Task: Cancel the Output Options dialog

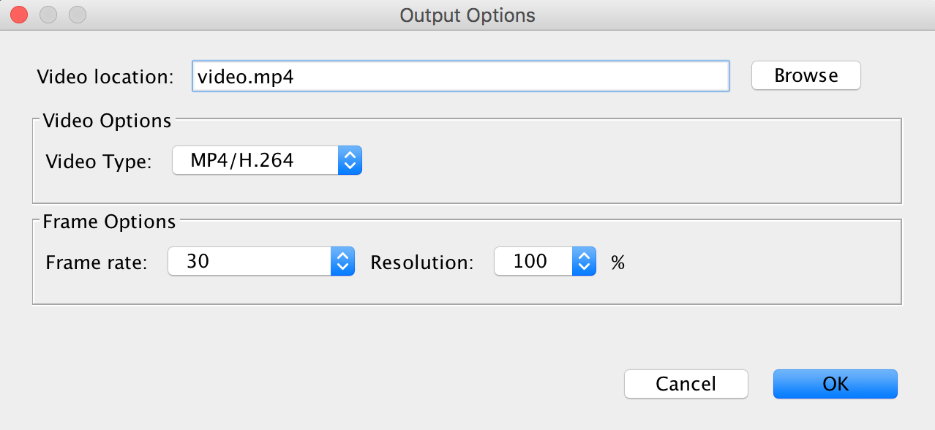Action: [686, 384]
